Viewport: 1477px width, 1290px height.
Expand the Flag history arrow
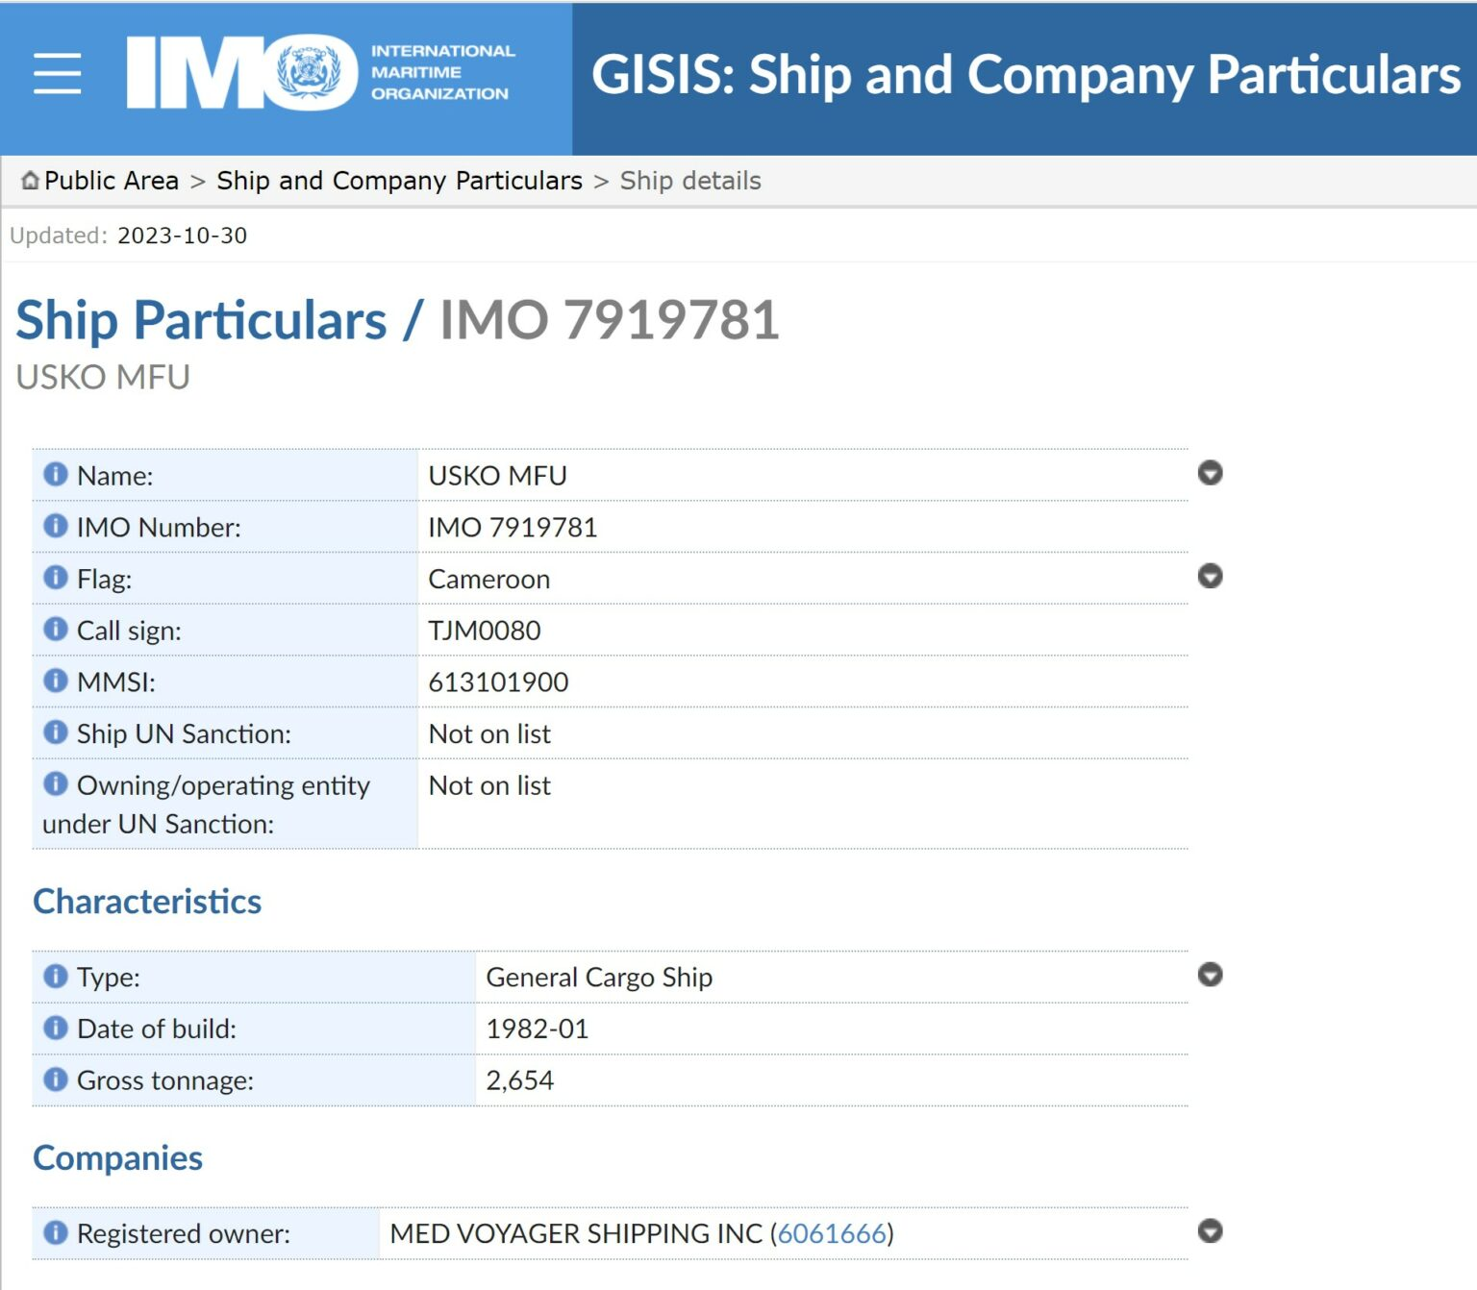(1210, 576)
